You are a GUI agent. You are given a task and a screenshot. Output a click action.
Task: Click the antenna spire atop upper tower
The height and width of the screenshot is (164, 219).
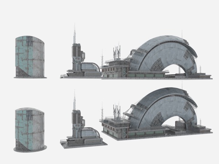[x=74, y=33]
